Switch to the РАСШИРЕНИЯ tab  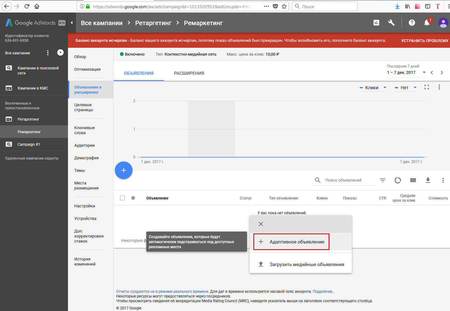pyautogui.click(x=189, y=73)
